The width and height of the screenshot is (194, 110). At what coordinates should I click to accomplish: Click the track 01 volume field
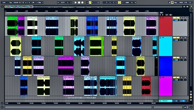pos(176,20)
